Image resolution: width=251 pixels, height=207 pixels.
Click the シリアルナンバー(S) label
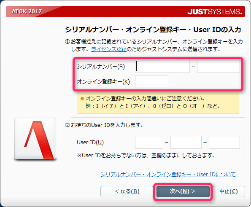click(x=101, y=66)
